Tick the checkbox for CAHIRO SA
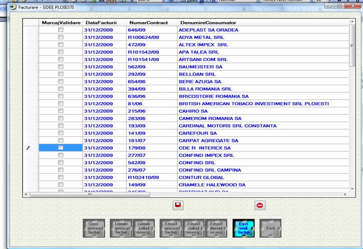 click(x=61, y=111)
